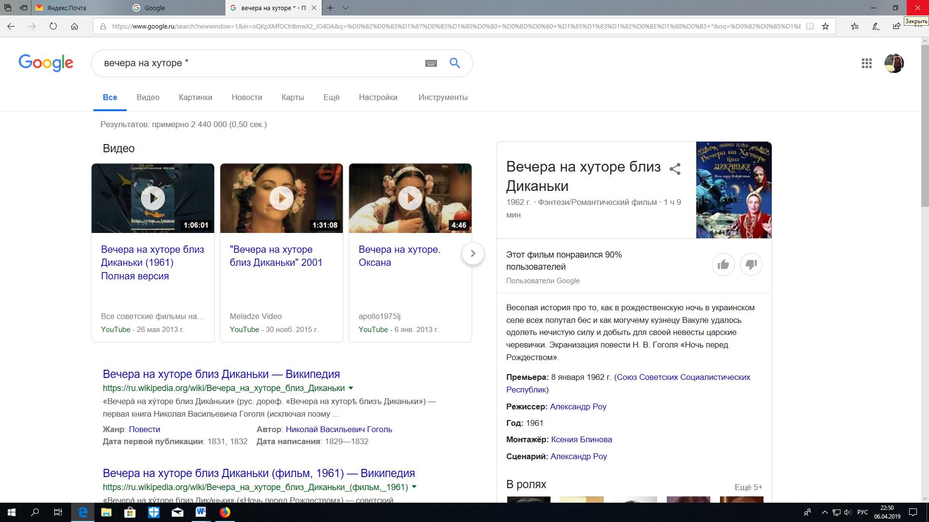Click the thumbs down dislike button

click(751, 264)
